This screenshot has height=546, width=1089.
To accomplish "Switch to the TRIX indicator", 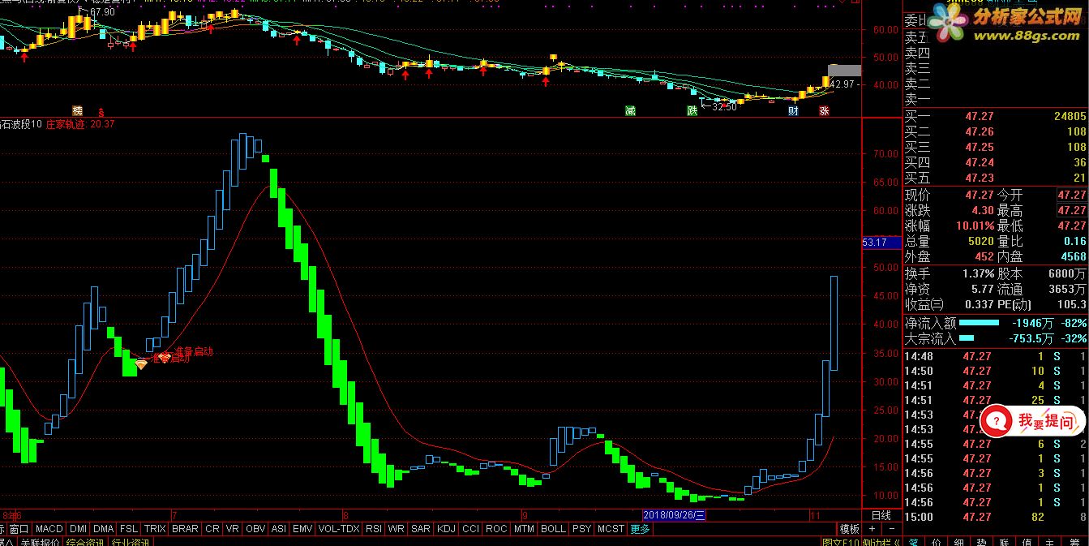I will (155, 528).
